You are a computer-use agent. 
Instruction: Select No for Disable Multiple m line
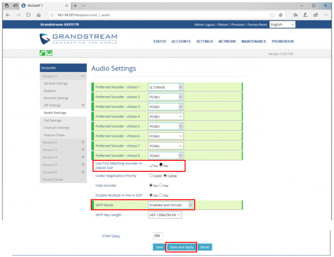(x=151, y=195)
